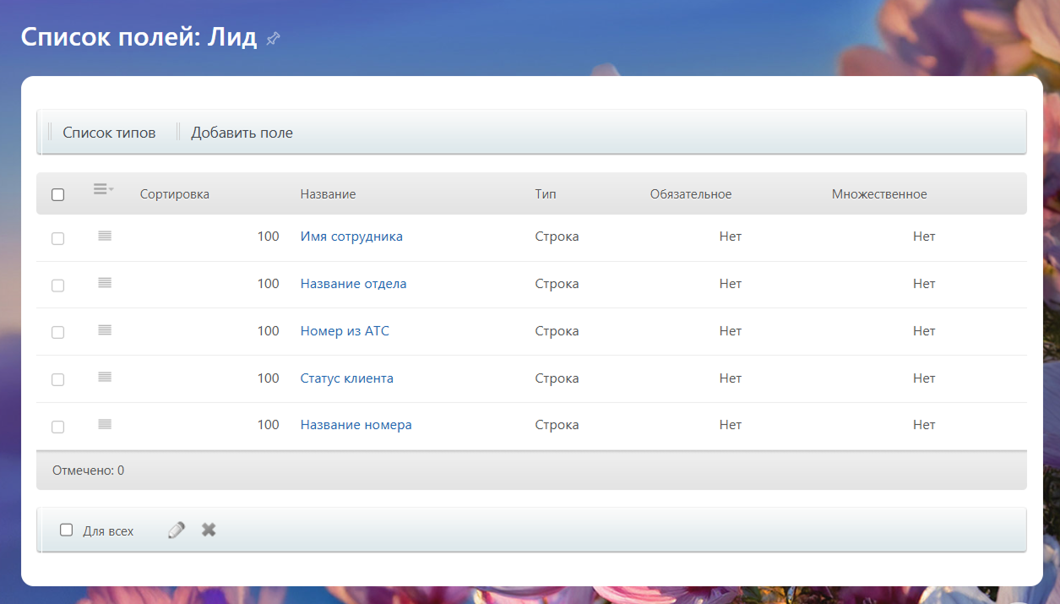
Task: Sort by the Обязательное column header
Action: pyautogui.click(x=690, y=194)
